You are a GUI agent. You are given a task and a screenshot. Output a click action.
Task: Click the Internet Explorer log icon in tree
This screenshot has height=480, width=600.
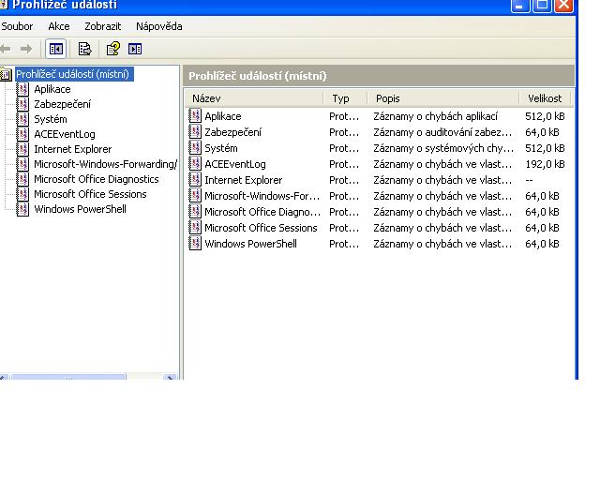[x=22, y=149]
